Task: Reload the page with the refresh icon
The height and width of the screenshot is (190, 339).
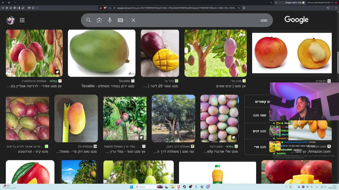Action: point(328,8)
